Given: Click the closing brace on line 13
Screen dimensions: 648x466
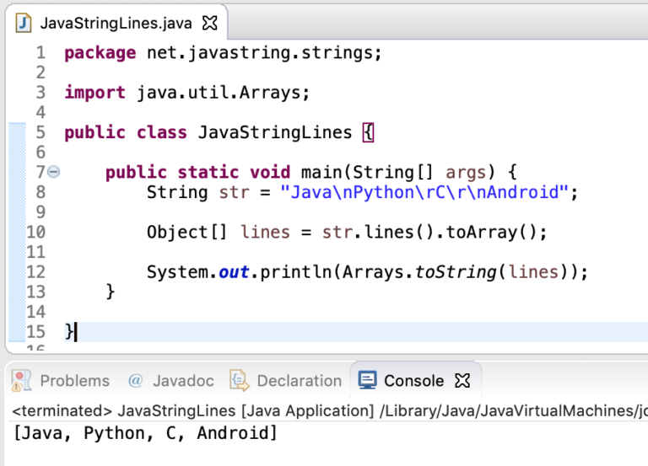Looking at the screenshot, I should [111, 292].
